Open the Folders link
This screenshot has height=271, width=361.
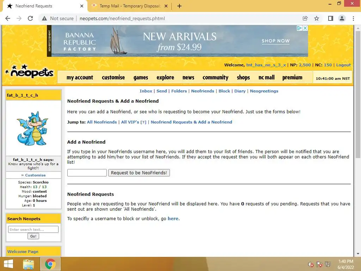tap(179, 91)
